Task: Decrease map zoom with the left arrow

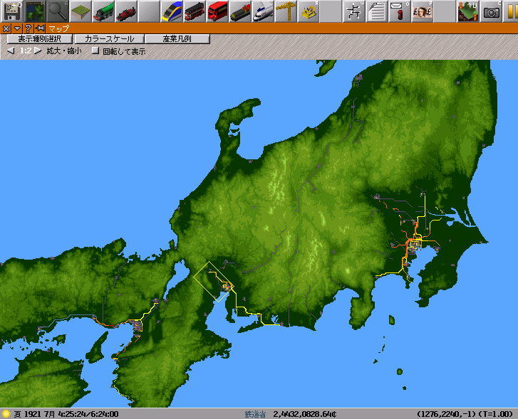Action: 11,51
